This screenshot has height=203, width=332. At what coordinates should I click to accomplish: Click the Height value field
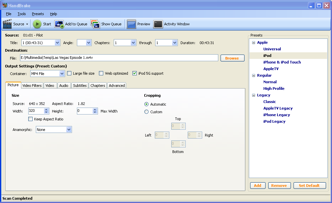pyautogui.click(x=85, y=111)
